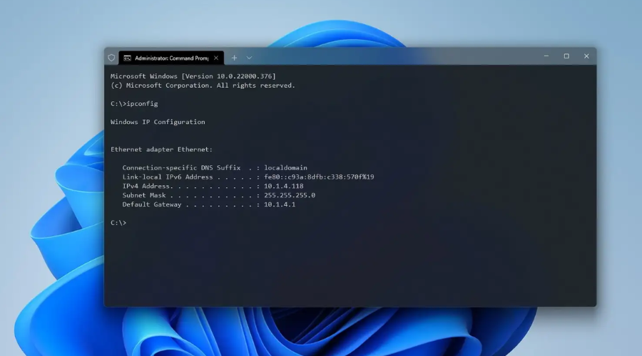Click the 'Default Gateway' label
Image resolution: width=642 pixels, height=356 pixels.
(x=151, y=204)
